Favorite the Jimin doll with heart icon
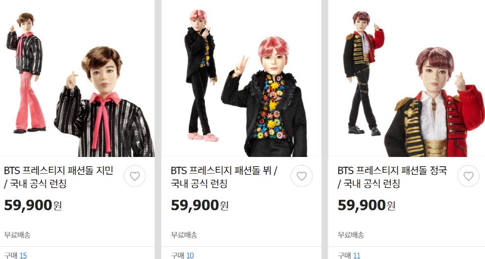Screen dimensions: 485x259 tap(135, 176)
